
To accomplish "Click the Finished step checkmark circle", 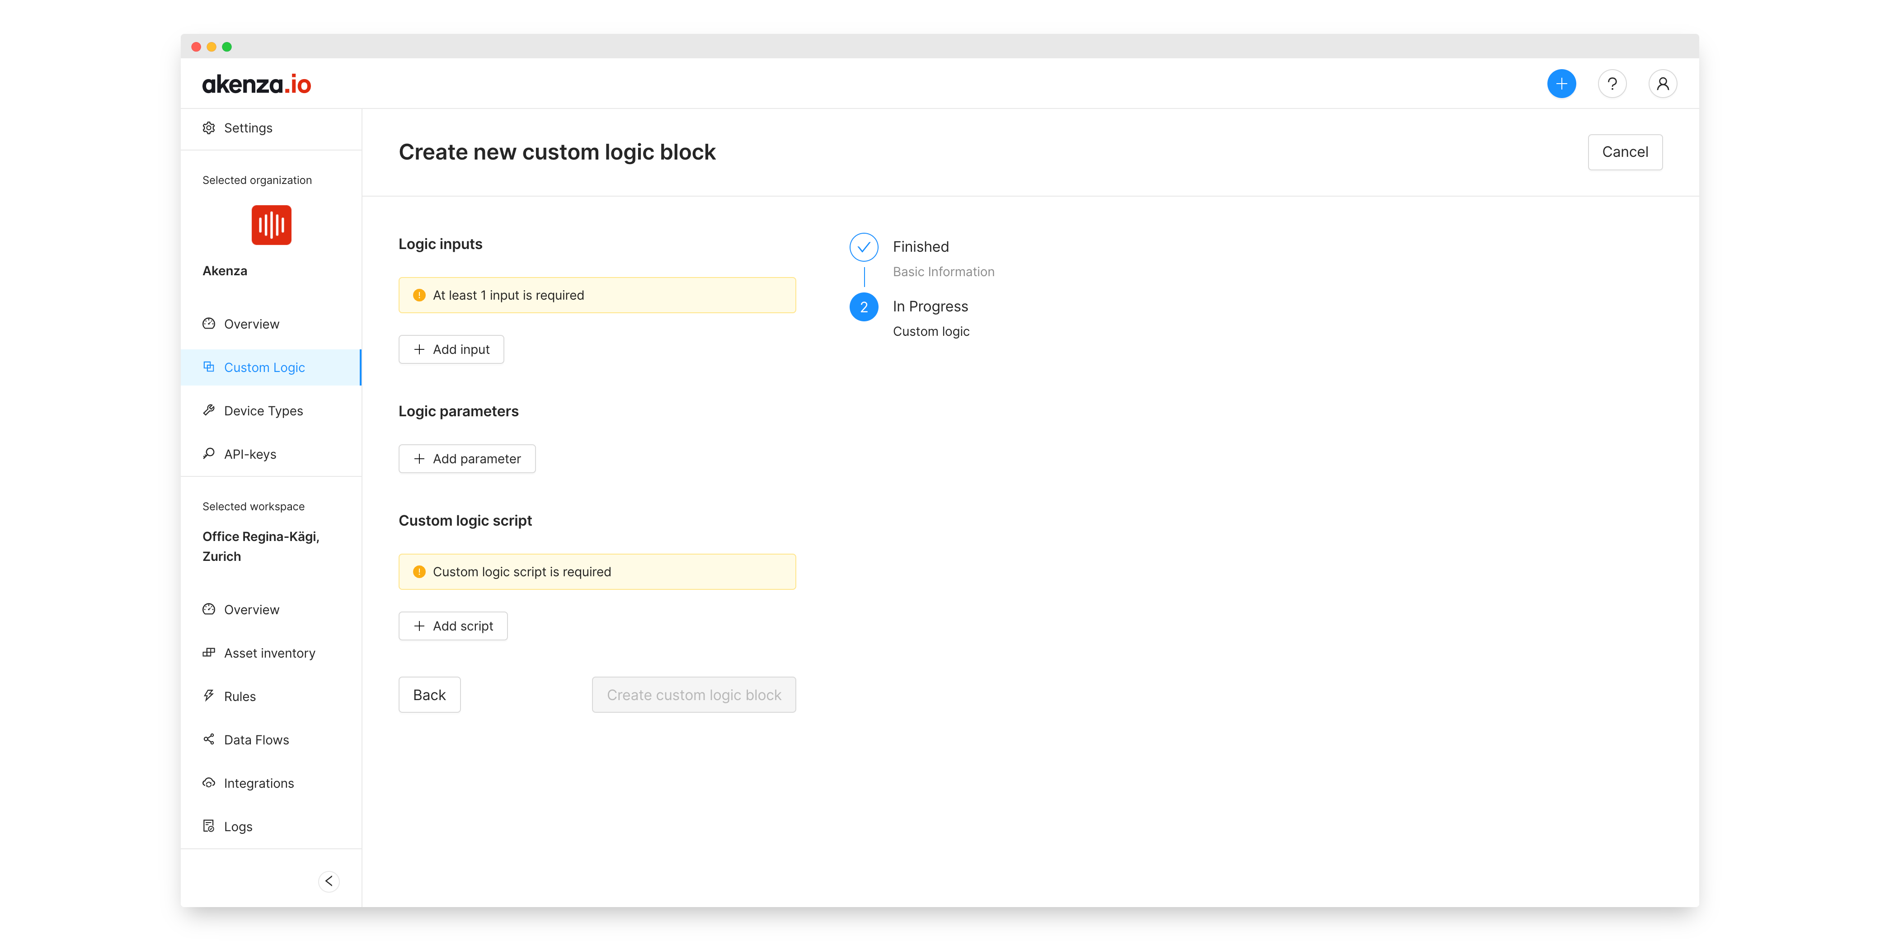I will click(863, 248).
